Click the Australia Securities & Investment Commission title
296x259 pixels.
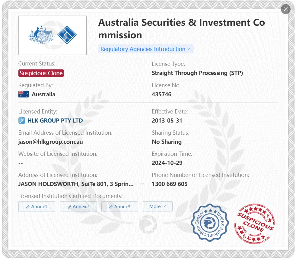tap(182, 29)
